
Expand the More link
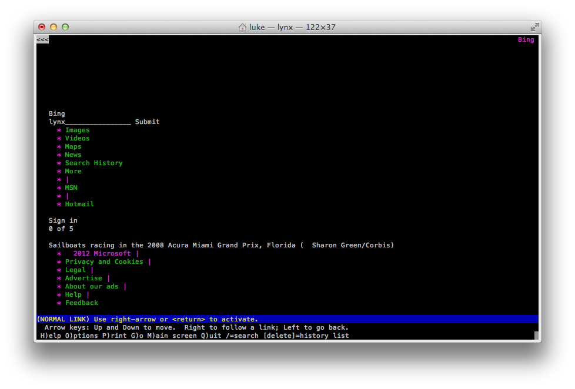tap(73, 172)
